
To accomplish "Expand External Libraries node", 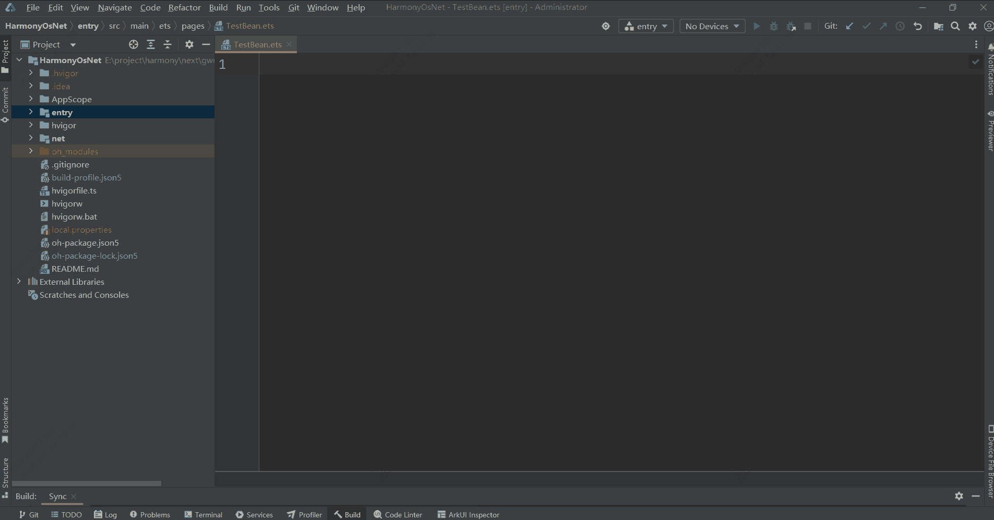I will tap(19, 282).
